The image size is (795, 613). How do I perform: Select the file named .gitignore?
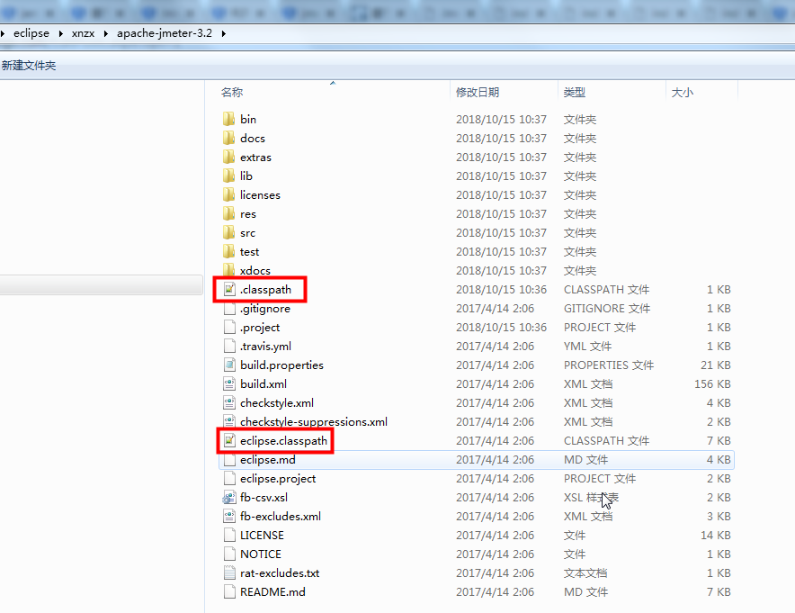265,309
